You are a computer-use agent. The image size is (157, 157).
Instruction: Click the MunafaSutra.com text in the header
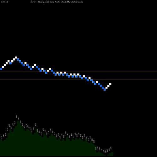(75, 2)
